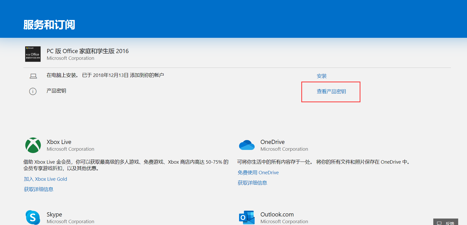Click the 服务和订阅 page heading
The width and height of the screenshot is (467, 225).
coord(49,25)
